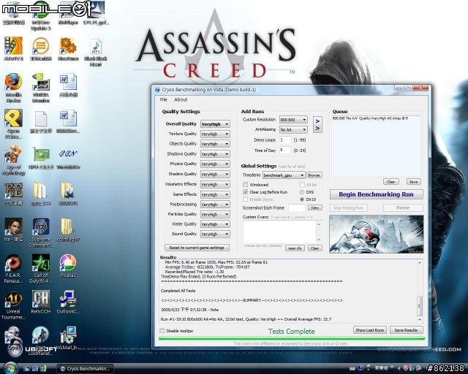The width and height of the screenshot is (468, 374).
Task: Launch the GPU-Z graphics card icon
Action: (41, 158)
